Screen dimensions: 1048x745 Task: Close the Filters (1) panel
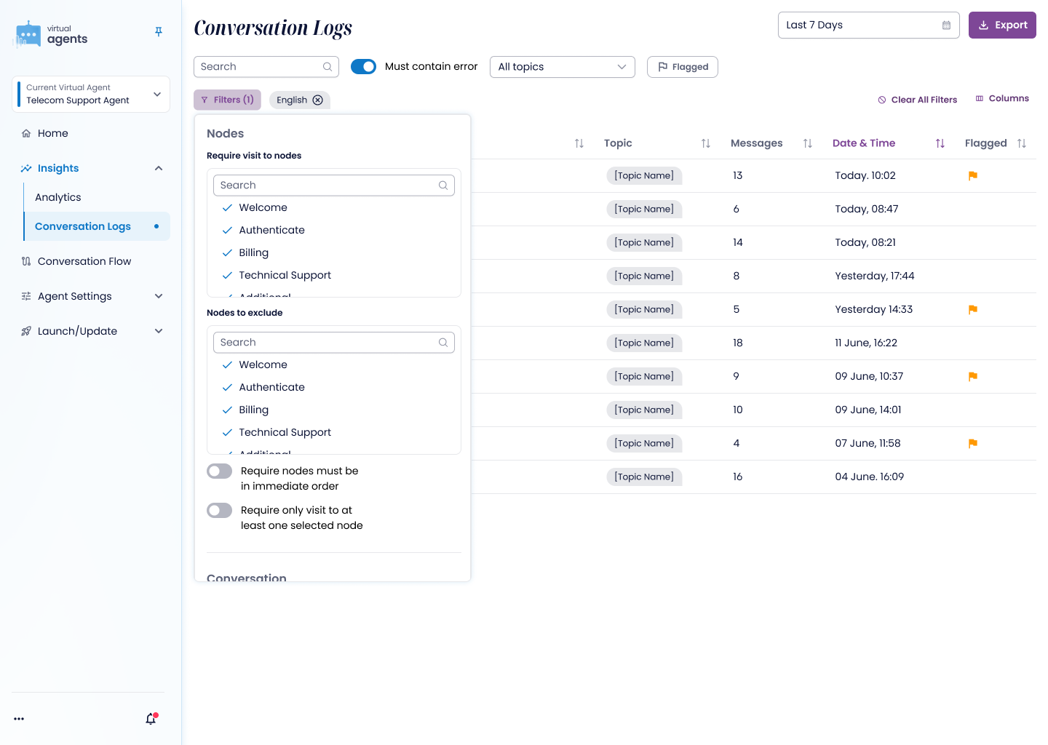tap(227, 100)
